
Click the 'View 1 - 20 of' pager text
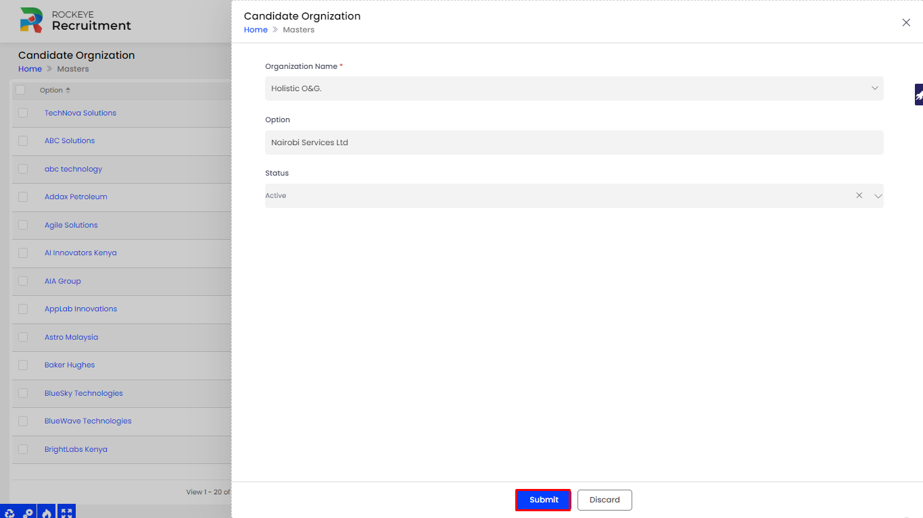[x=208, y=492]
